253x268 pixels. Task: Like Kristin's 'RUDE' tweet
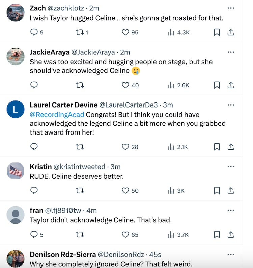coord(125,190)
